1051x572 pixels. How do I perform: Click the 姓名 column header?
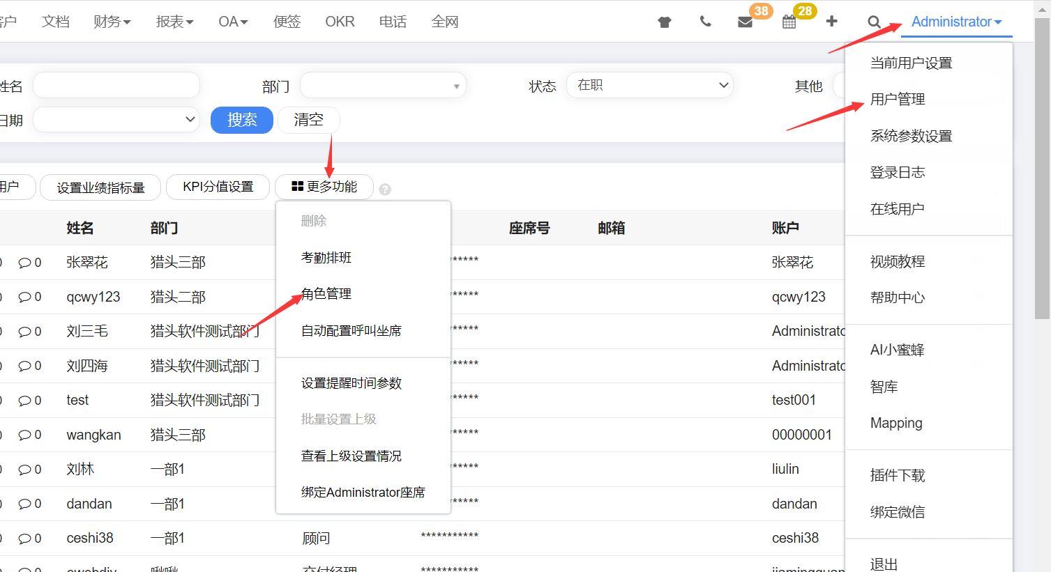pos(80,228)
